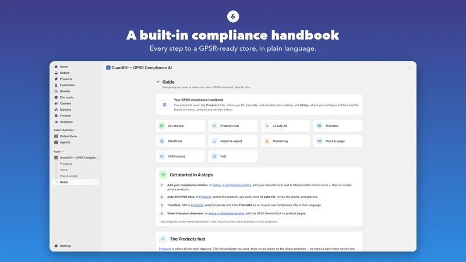This screenshot has height=262, width=466.
Task: Follow the Setup → Compliance entities link
Action: pyautogui.click(x=232, y=185)
